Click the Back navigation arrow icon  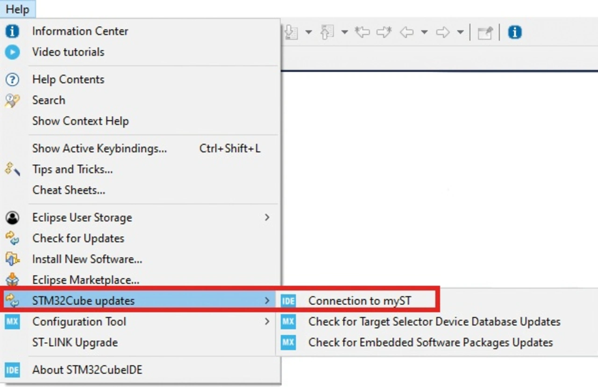tap(406, 32)
